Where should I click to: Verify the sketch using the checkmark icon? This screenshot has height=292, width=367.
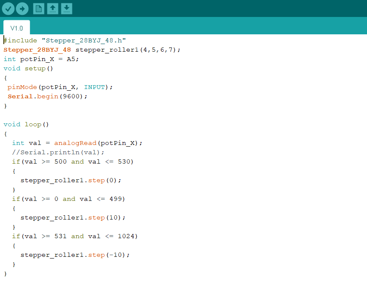click(x=8, y=8)
